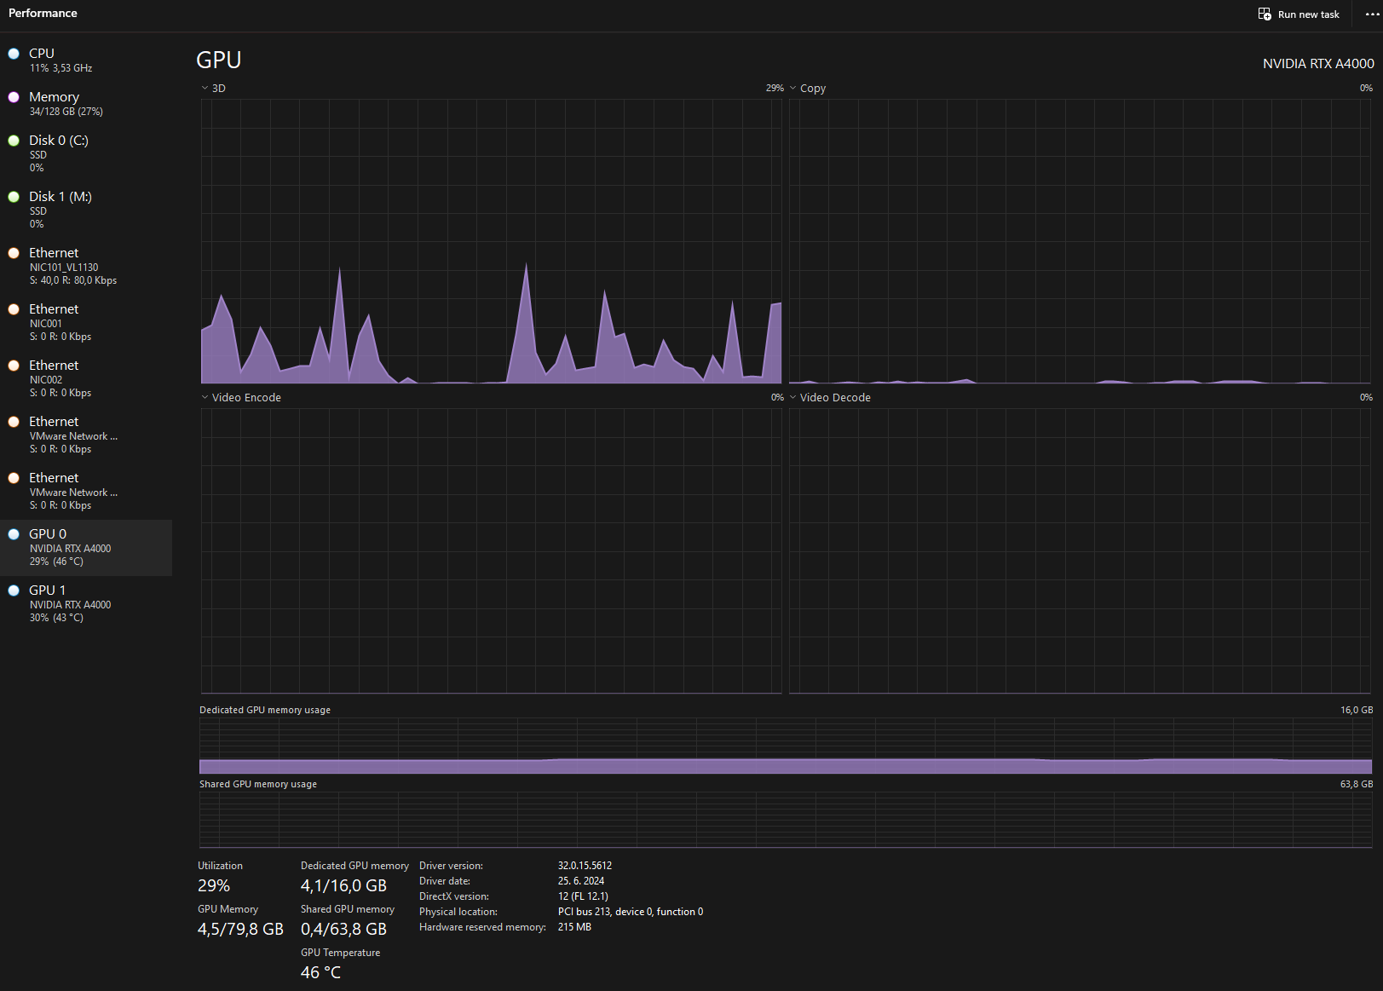Click the CPU circle indicator icon

pos(14,54)
